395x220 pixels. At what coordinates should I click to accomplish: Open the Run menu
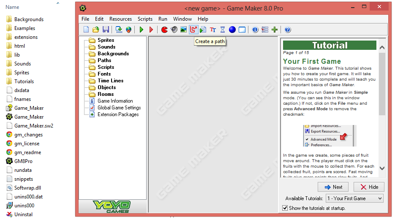163,19
